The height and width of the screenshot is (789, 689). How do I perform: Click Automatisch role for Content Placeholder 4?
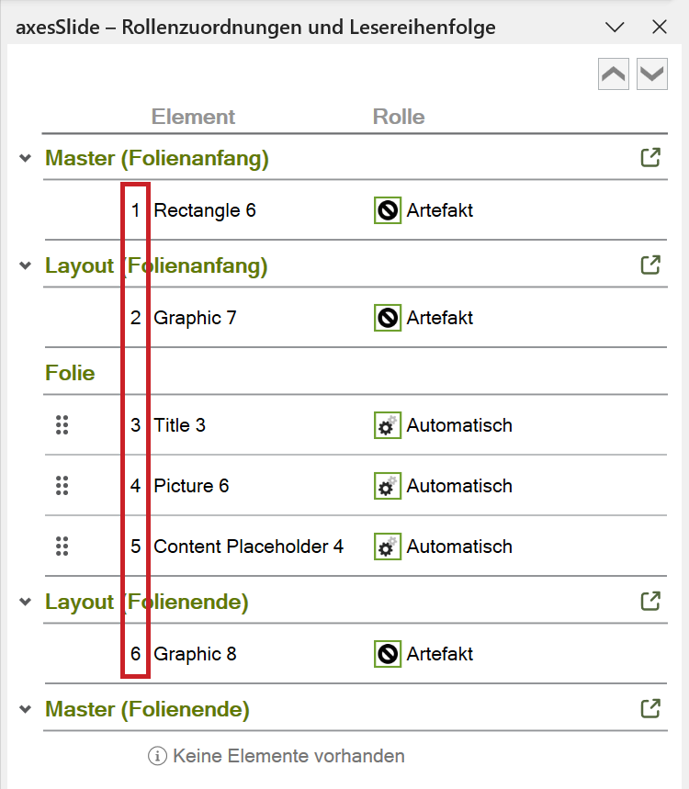click(x=443, y=547)
